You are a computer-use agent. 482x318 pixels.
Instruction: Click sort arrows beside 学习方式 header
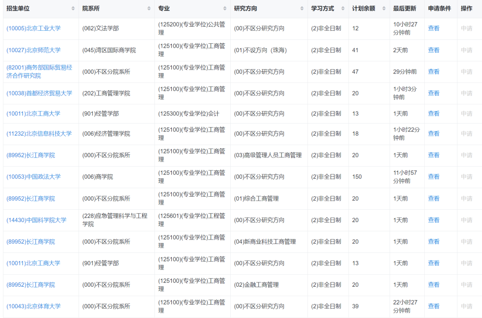pos(343,8)
